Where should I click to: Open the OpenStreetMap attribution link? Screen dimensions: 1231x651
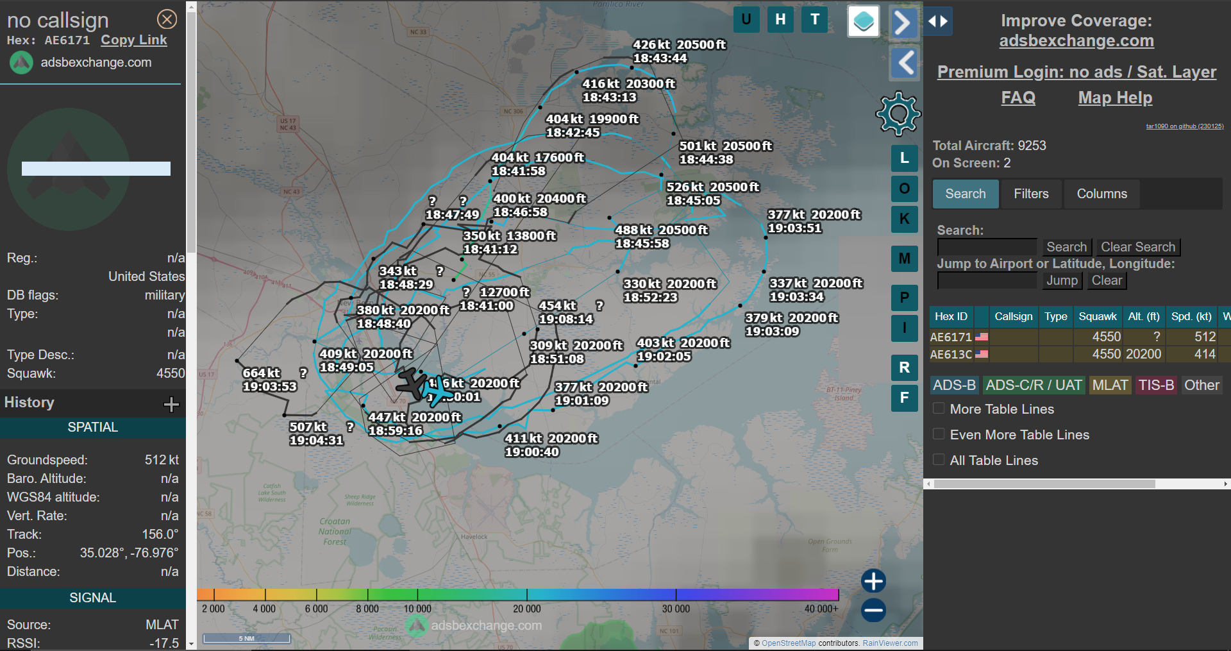(x=789, y=643)
